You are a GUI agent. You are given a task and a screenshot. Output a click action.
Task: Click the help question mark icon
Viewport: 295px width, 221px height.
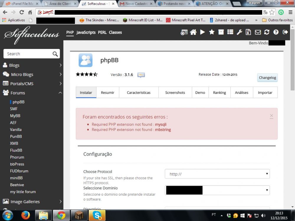276,32
